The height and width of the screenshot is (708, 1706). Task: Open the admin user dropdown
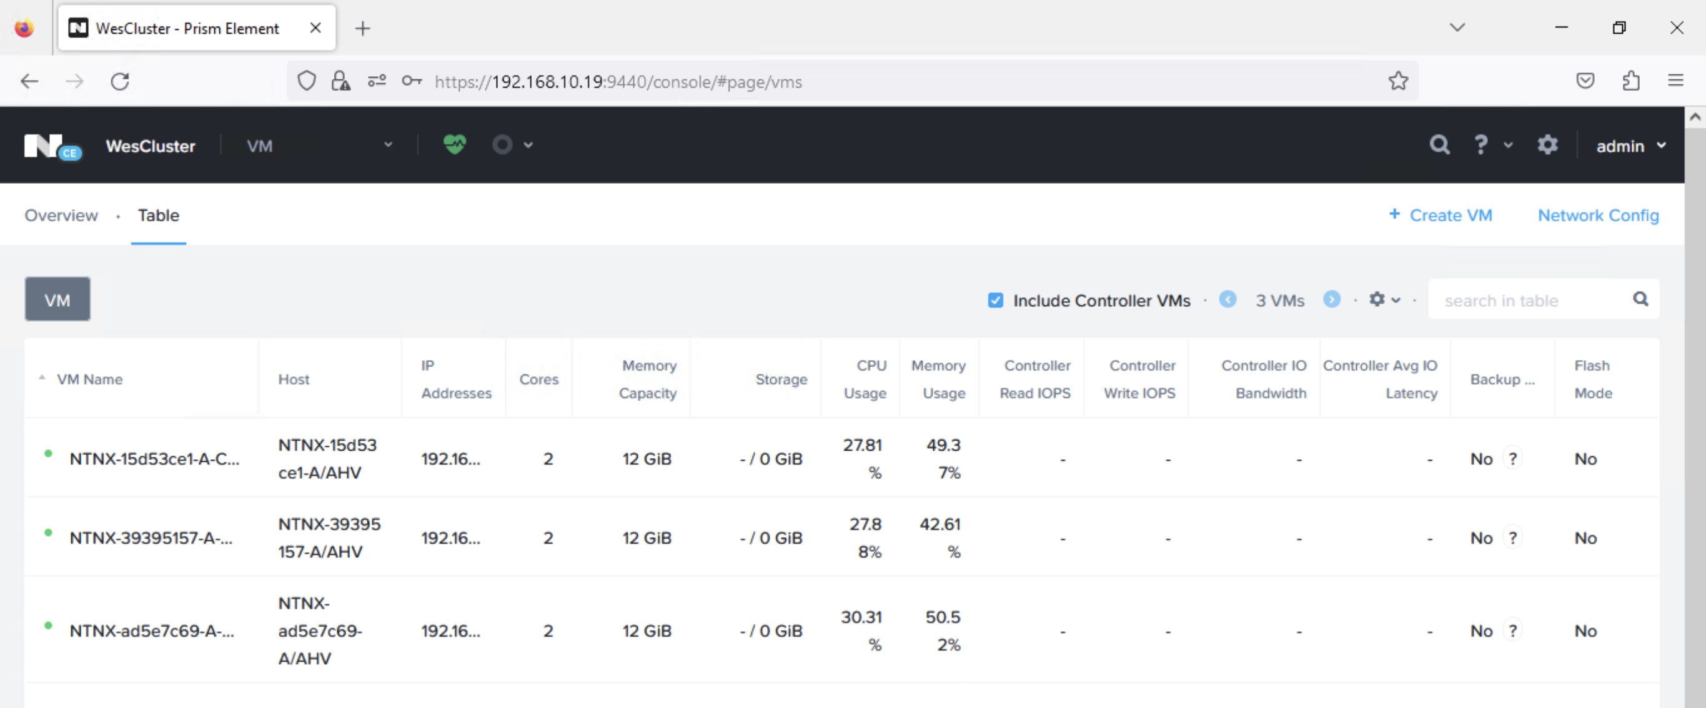pyautogui.click(x=1630, y=146)
